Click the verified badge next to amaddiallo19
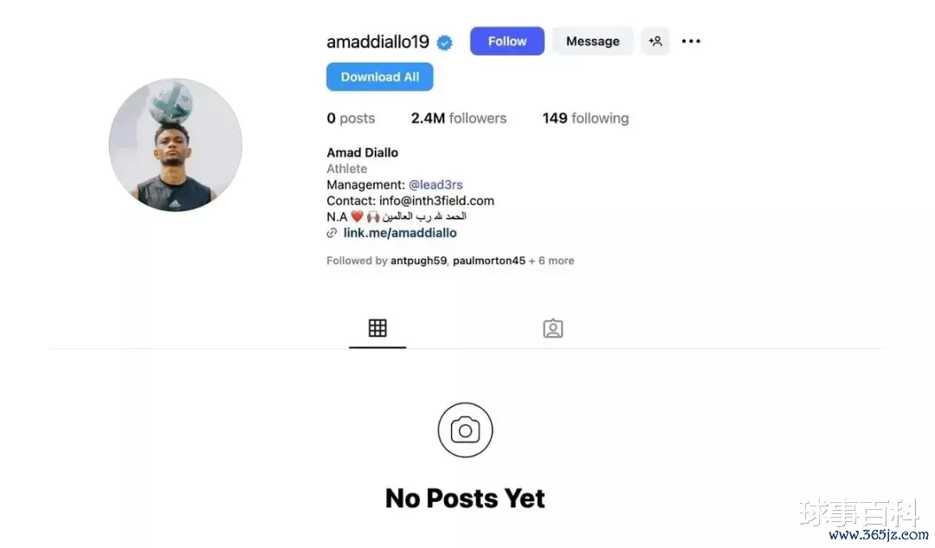Viewport: 935px width, 548px height. pyautogui.click(x=444, y=42)
